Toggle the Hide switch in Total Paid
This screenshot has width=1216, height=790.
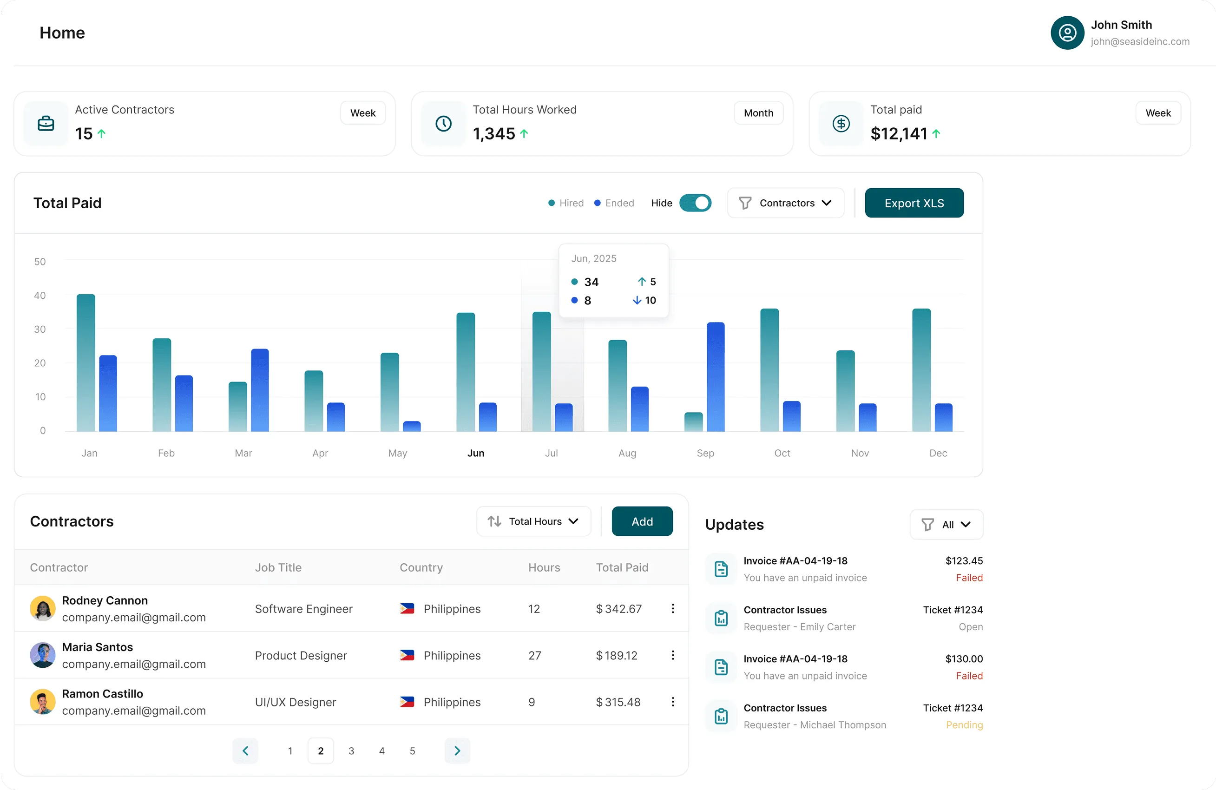695,203
